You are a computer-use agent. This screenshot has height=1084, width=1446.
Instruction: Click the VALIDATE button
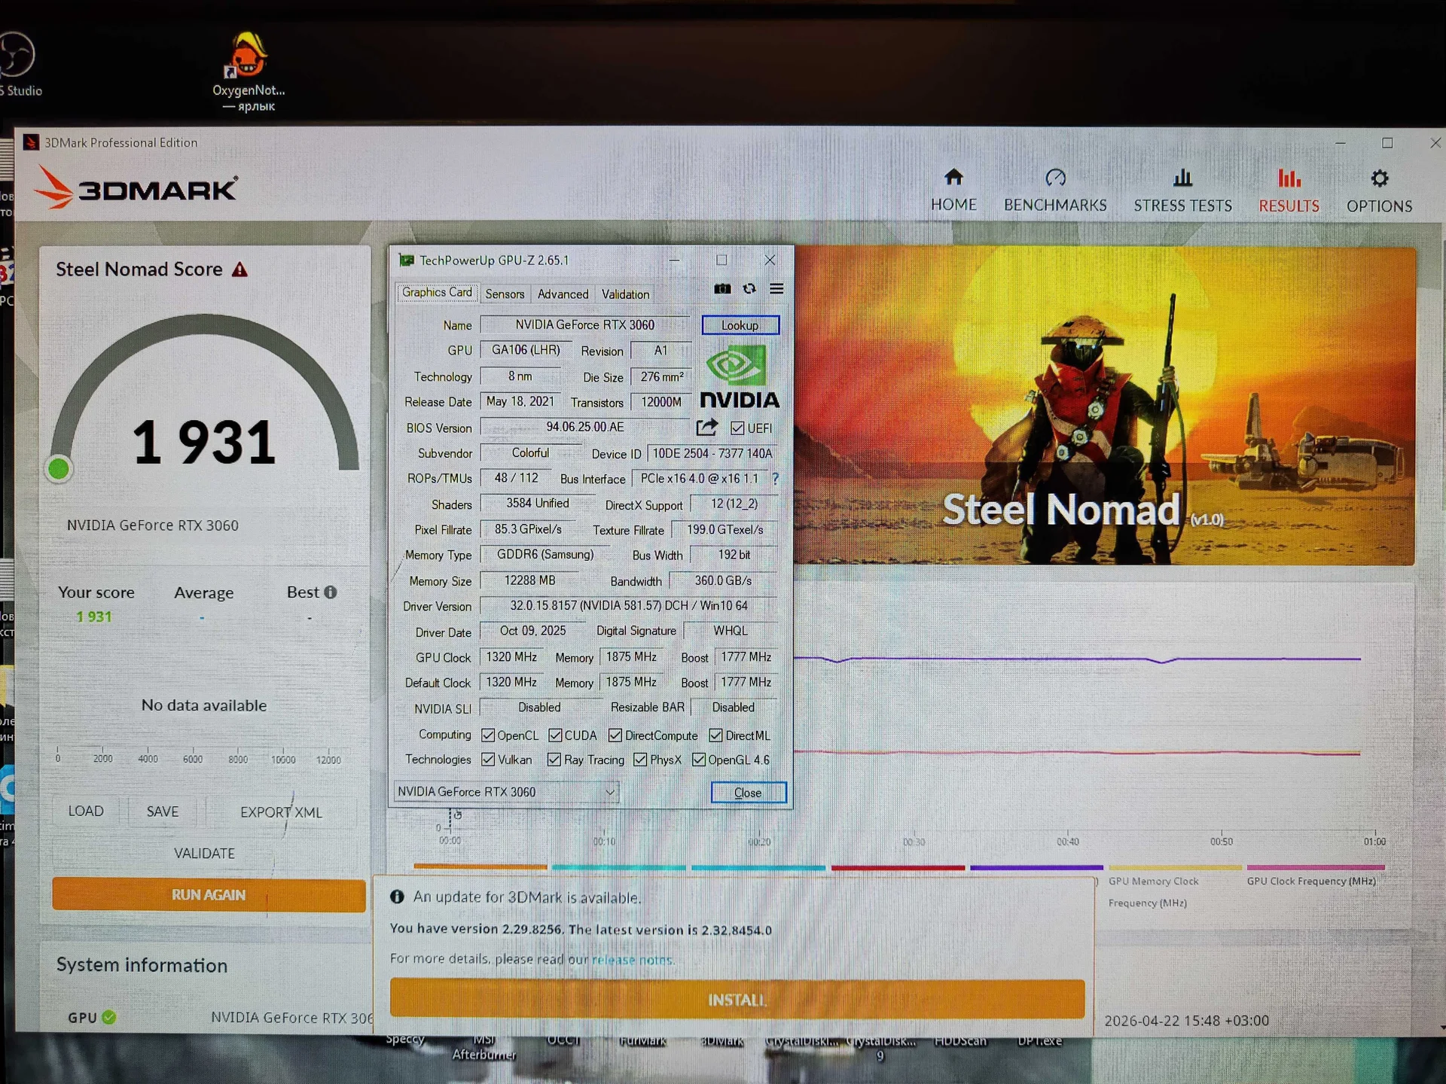pos(204,853)
